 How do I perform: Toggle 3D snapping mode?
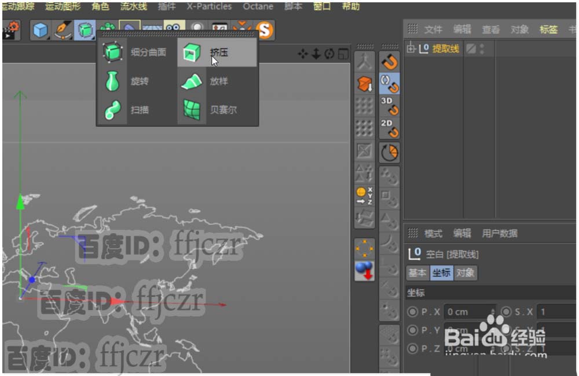[390, 106]
